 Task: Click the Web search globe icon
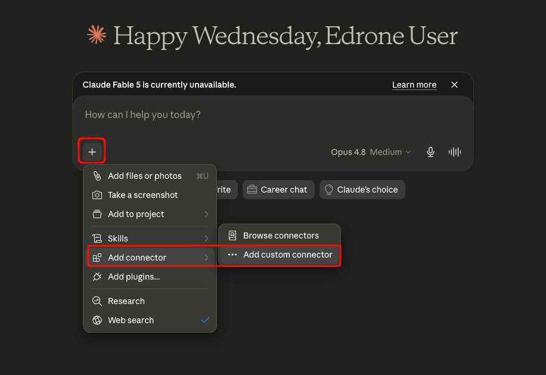tap(97, 320)
